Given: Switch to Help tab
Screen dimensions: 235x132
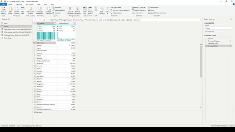Looking at the screenshot, I should [x=52, y=4].
